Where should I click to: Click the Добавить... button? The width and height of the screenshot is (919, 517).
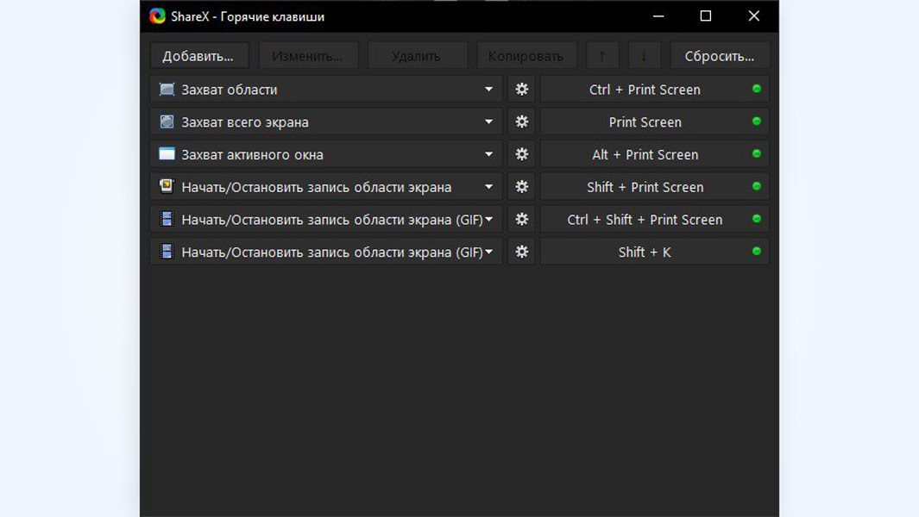pos(198,56)
